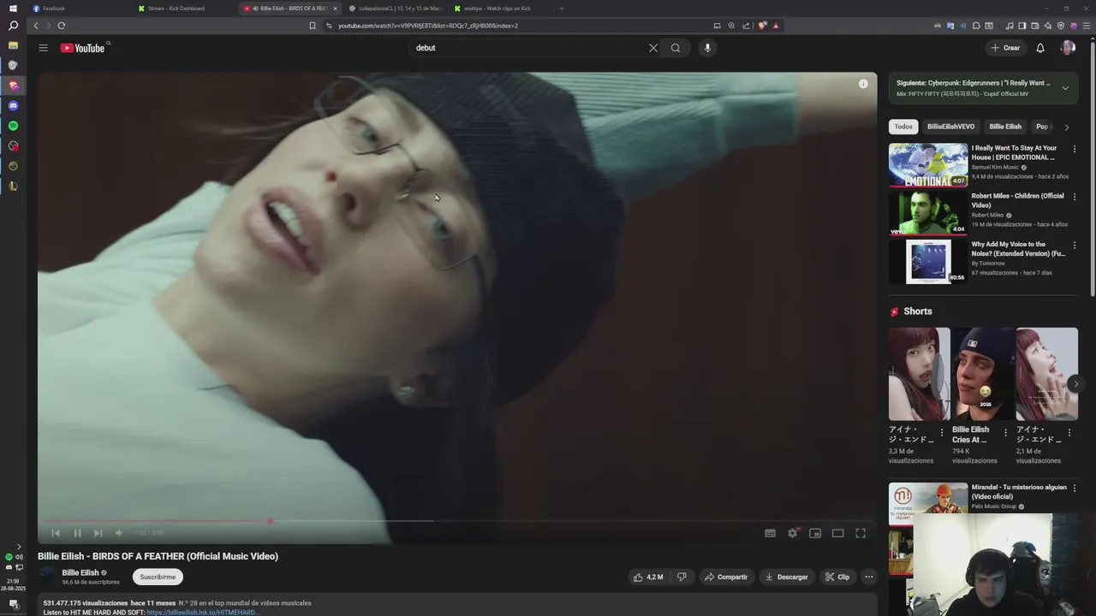Toggle subtitles on the player
Viewport: 1096px width, 616px height.
(x=770, y=533)
